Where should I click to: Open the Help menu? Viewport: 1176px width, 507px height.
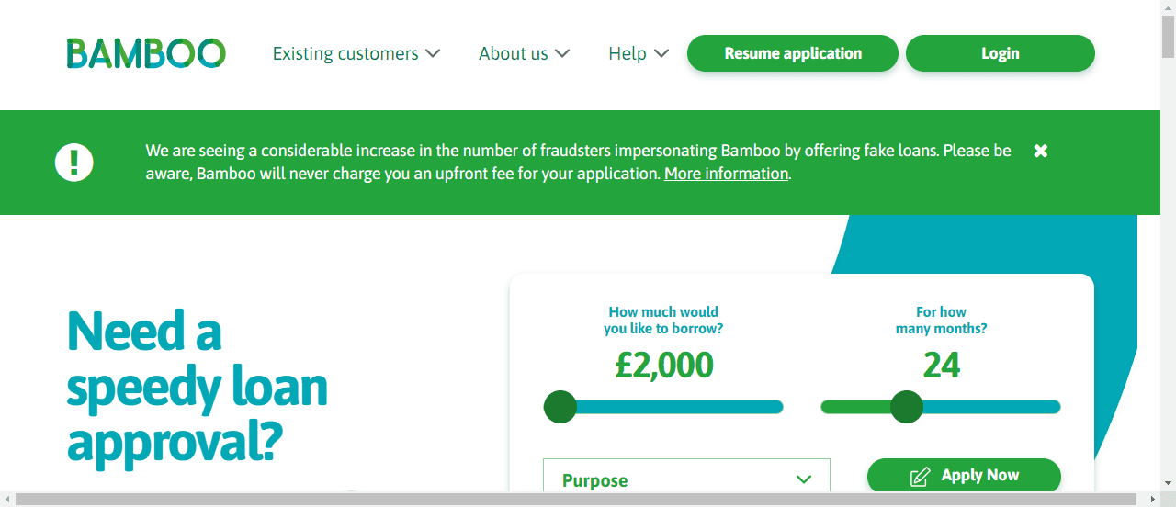tap(639, 53)
